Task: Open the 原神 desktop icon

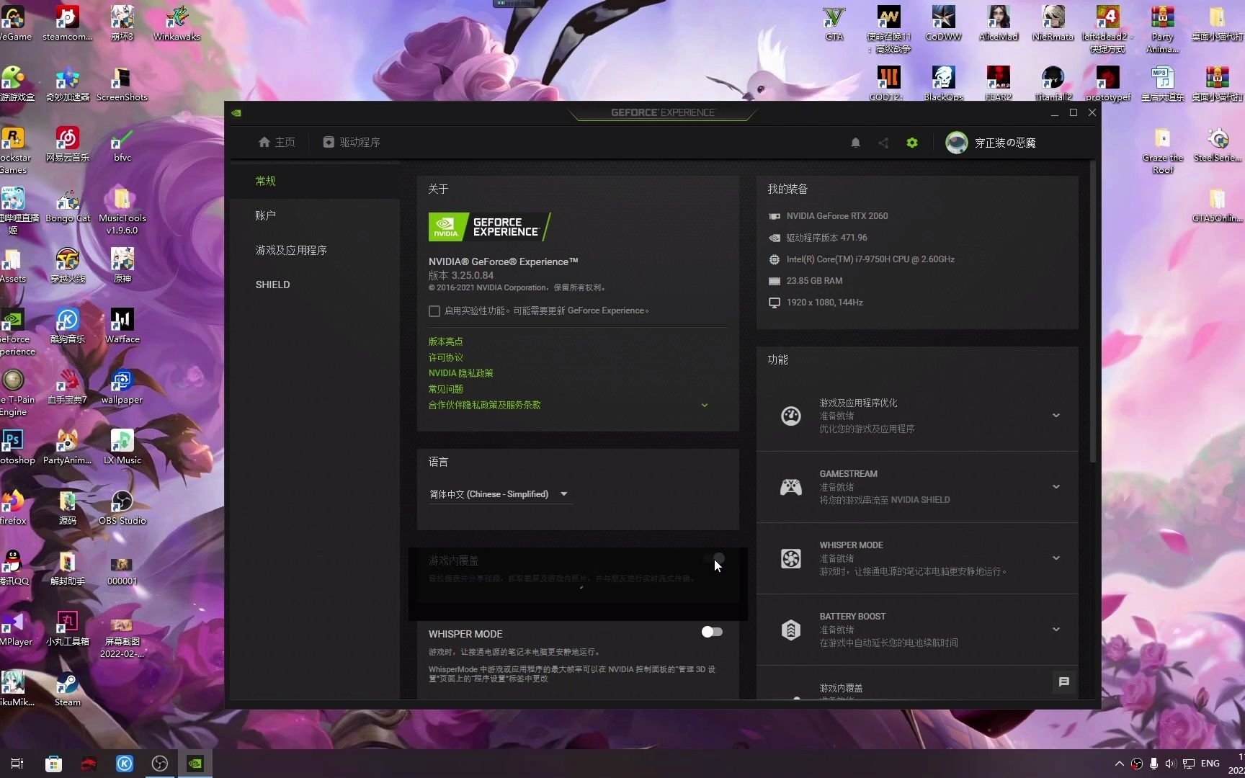Action: 122,265
